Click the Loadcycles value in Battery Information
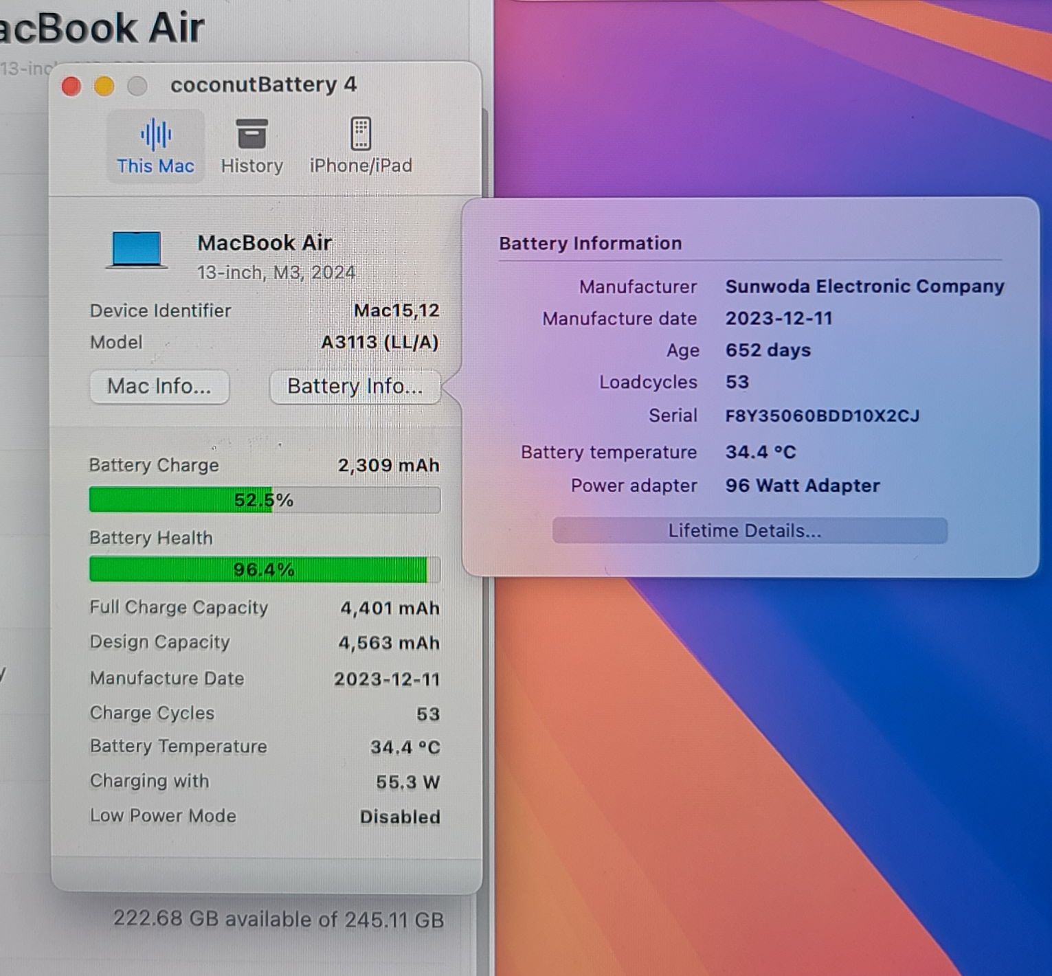 (x=737, y=382)
